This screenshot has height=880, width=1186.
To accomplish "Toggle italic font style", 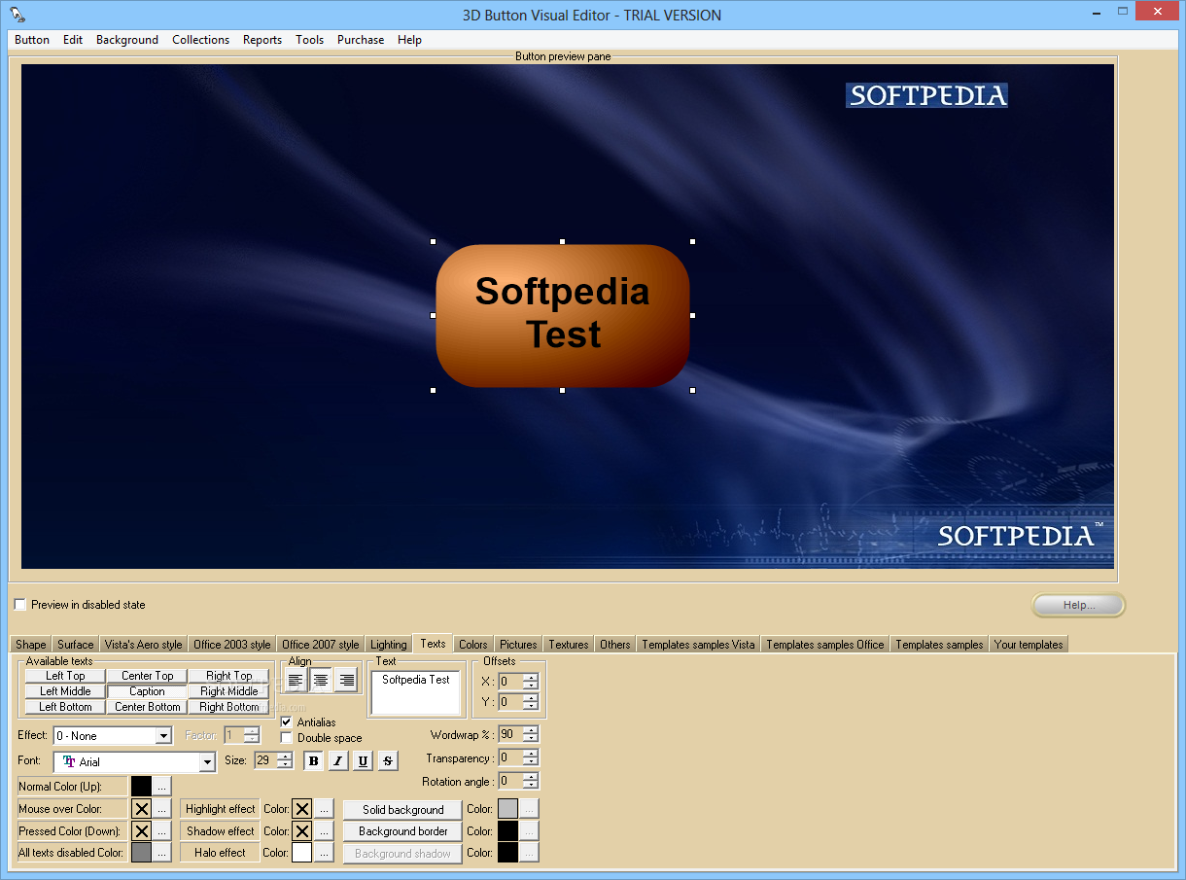I will pos(337,761).
